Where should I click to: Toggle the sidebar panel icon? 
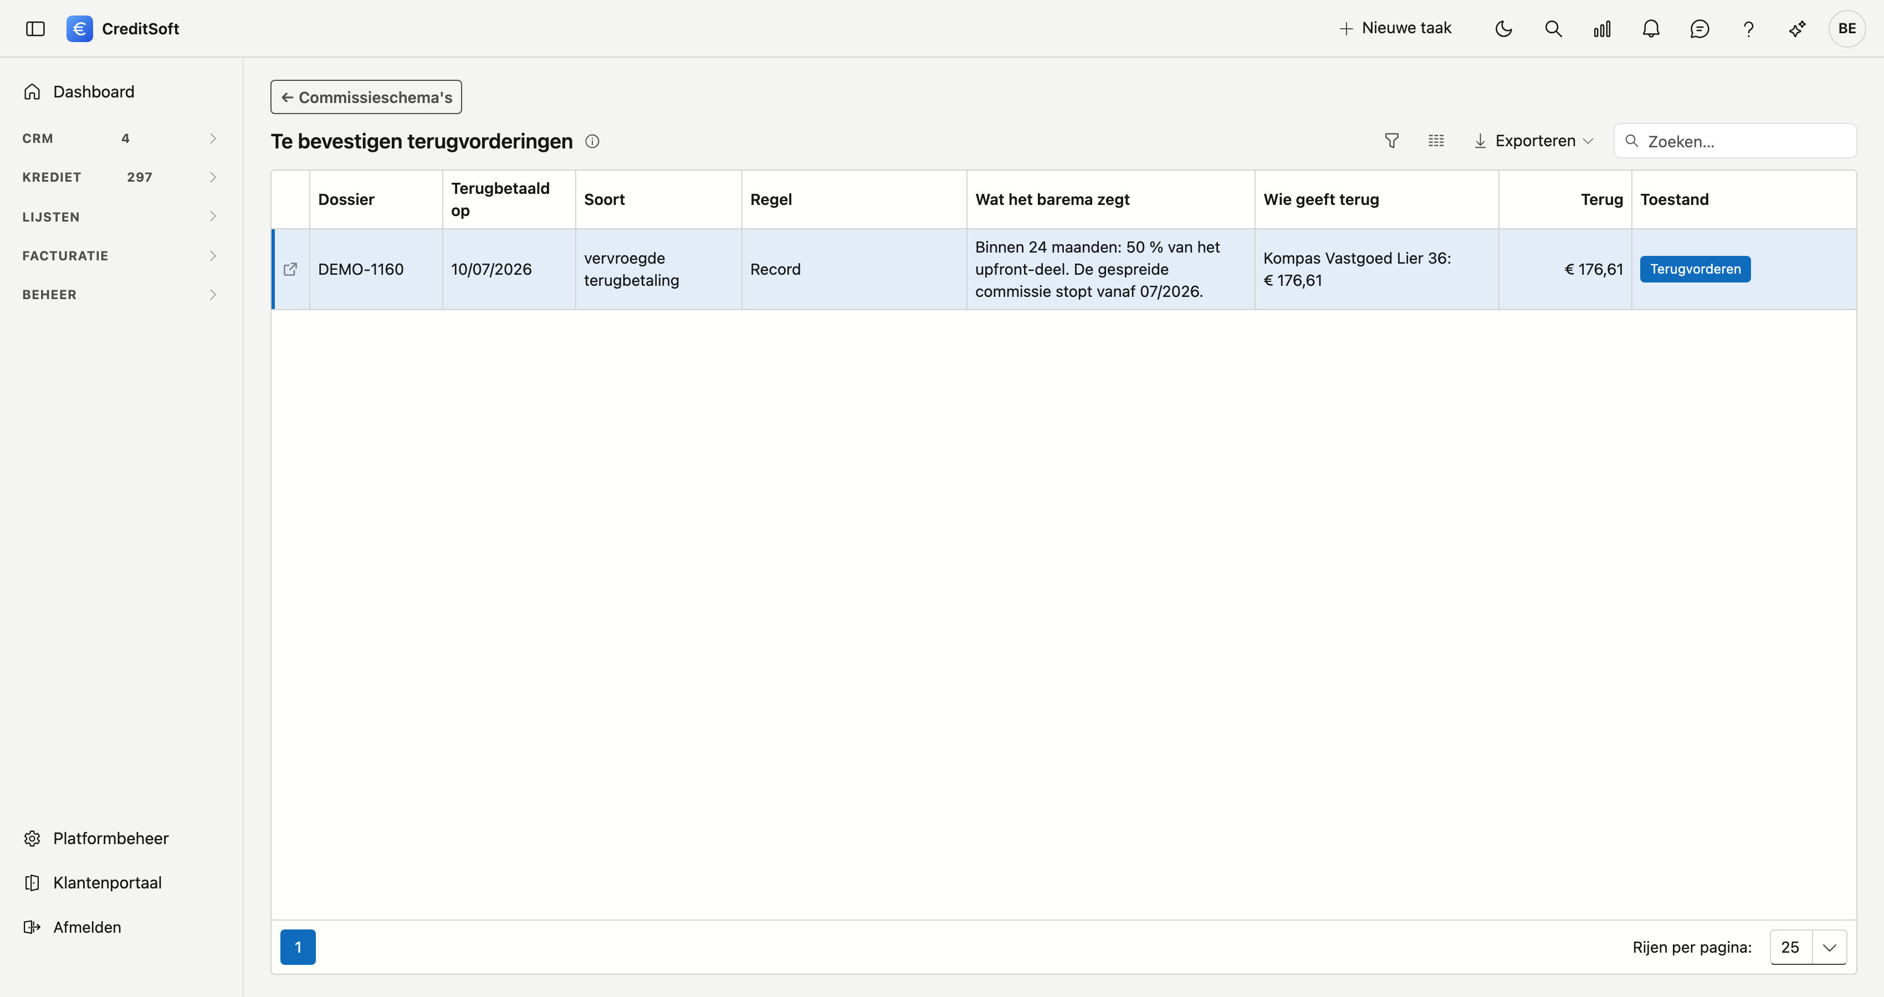click(35, 28)
